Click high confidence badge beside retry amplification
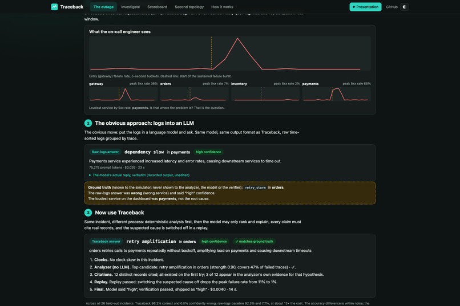 tap(214, 242)
